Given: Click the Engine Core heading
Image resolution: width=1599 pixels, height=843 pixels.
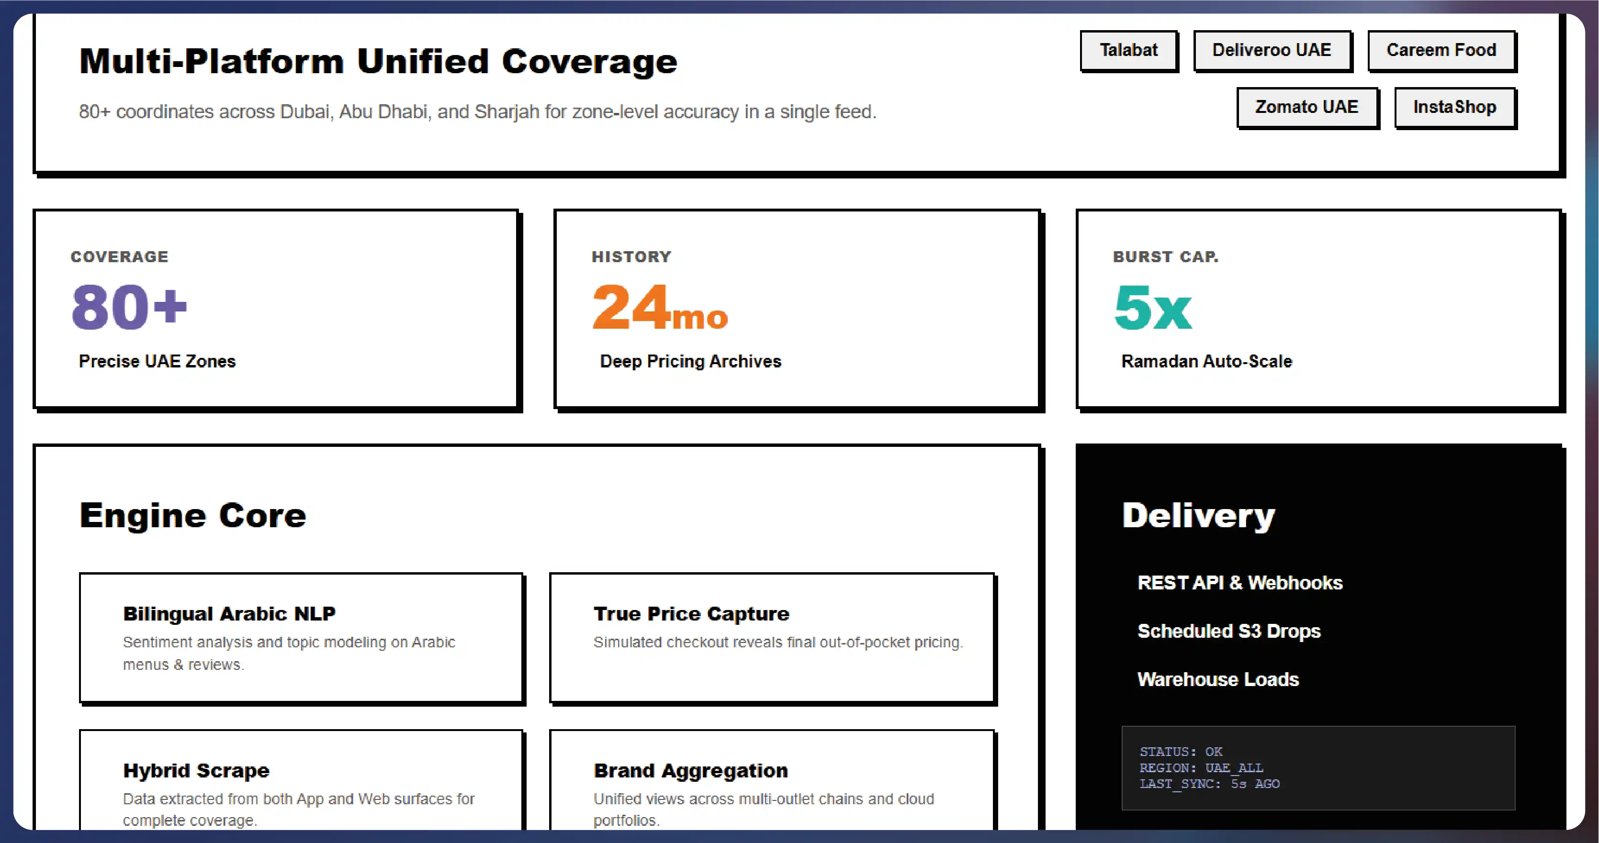Looking at the screenshot, I should pos(193,515).
